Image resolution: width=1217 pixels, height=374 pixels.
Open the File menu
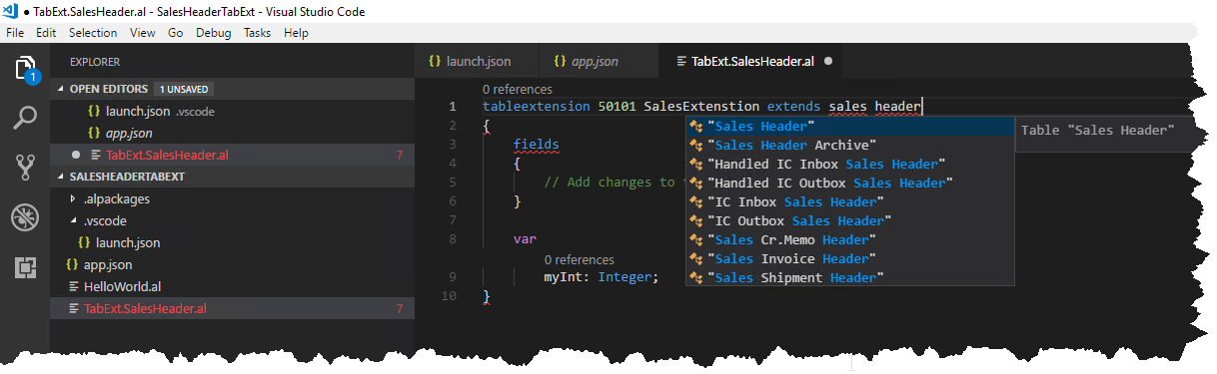[x=15, y=33]
